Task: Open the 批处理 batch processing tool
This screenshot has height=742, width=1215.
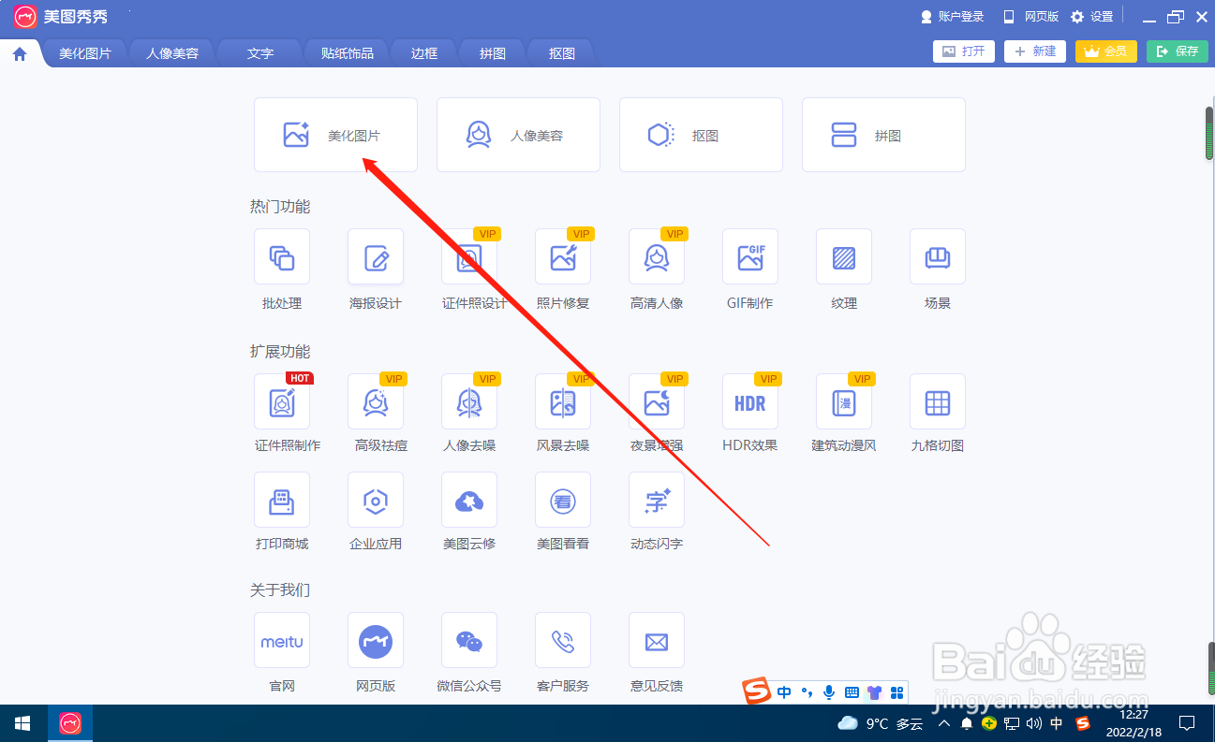Action: 281,269
